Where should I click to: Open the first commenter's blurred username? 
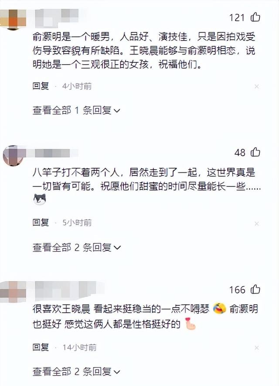(x=57, y=18)
